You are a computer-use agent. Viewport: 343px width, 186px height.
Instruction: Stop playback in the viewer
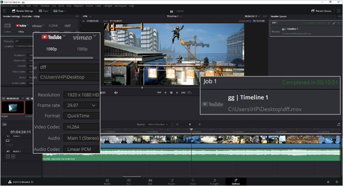point(171,93)
